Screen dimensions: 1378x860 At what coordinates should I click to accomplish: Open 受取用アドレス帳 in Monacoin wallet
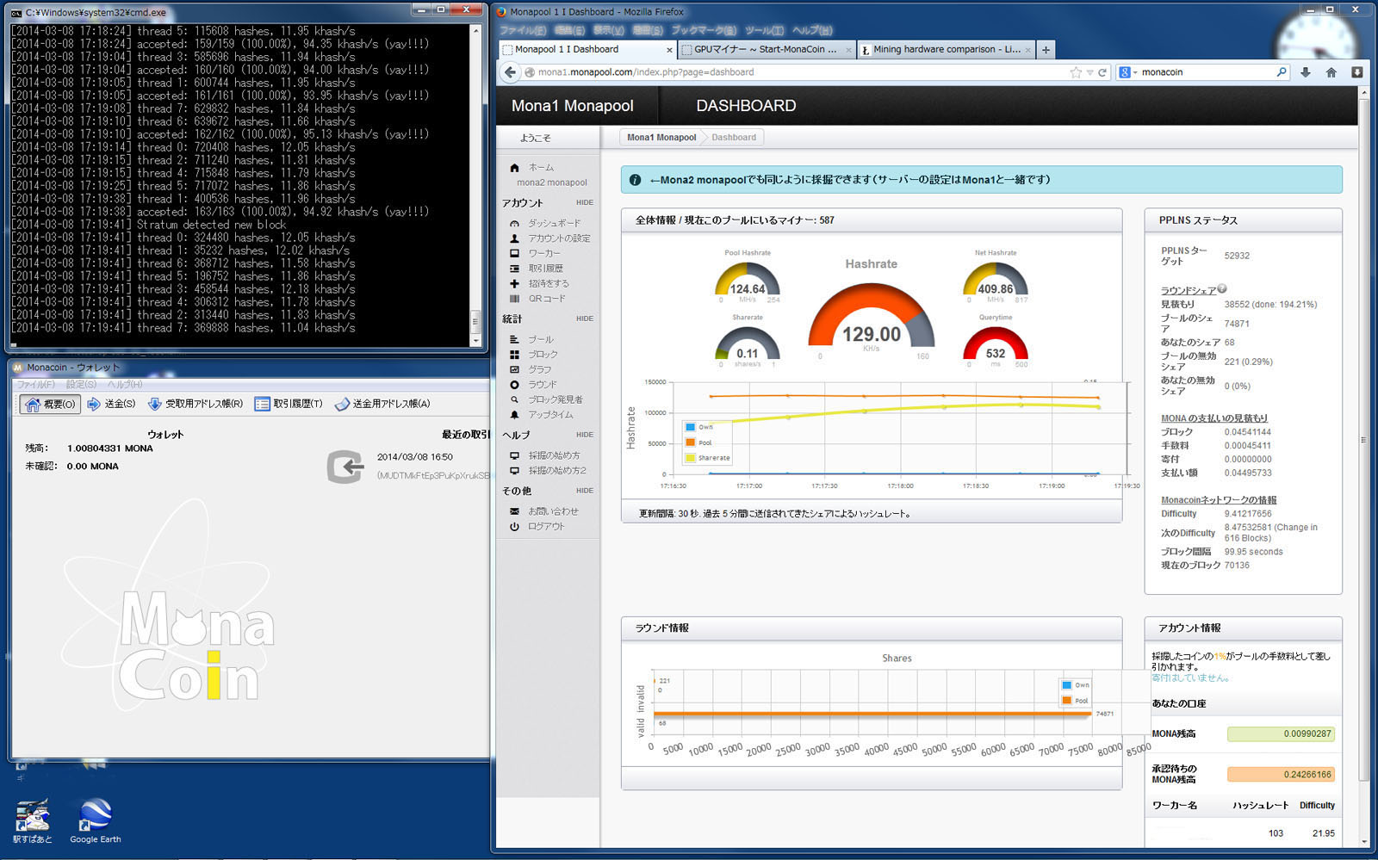[x=196, y=404]
